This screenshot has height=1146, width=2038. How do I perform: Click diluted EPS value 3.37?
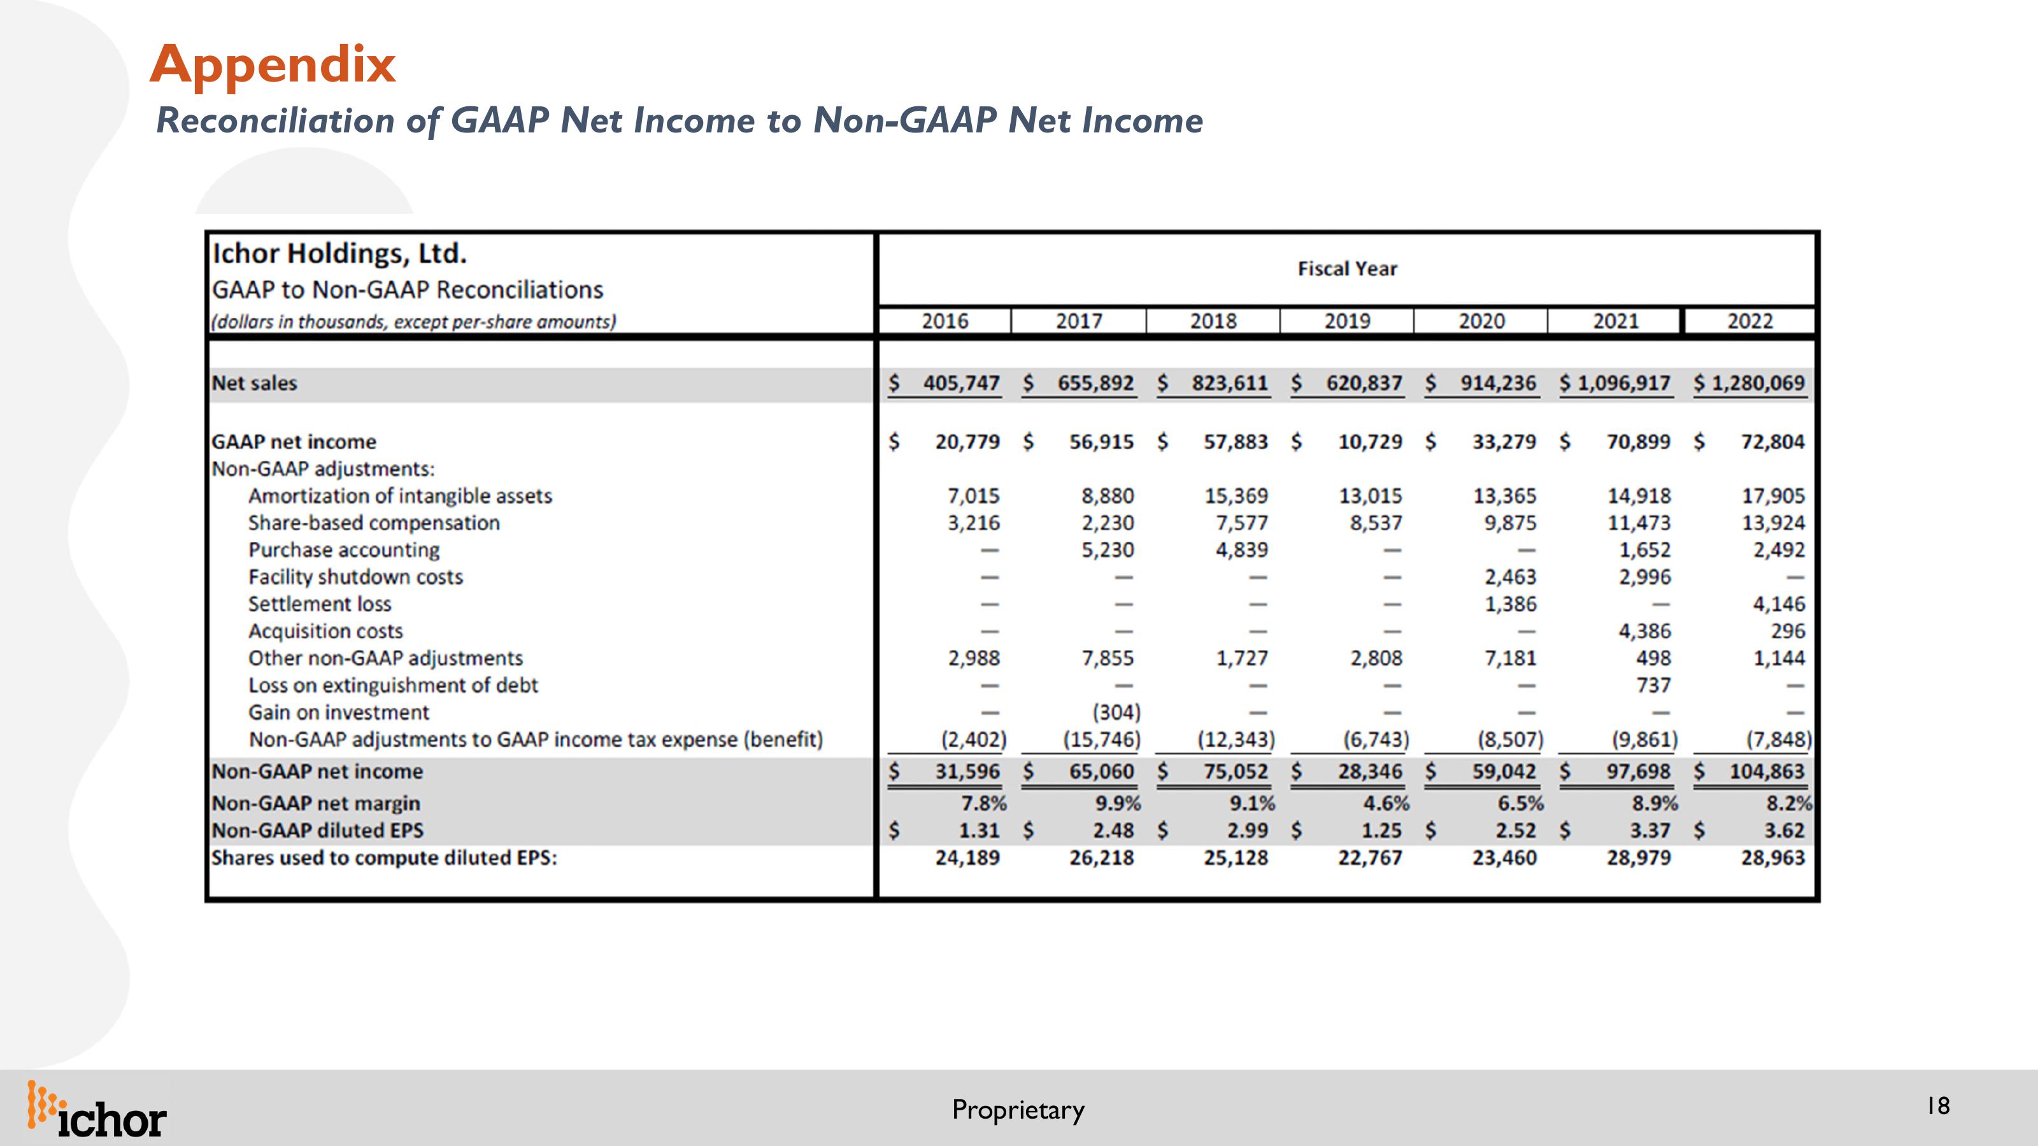tap(1650, 830)
